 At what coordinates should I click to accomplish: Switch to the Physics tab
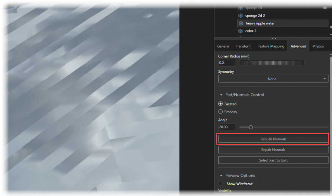click(319, 46)
